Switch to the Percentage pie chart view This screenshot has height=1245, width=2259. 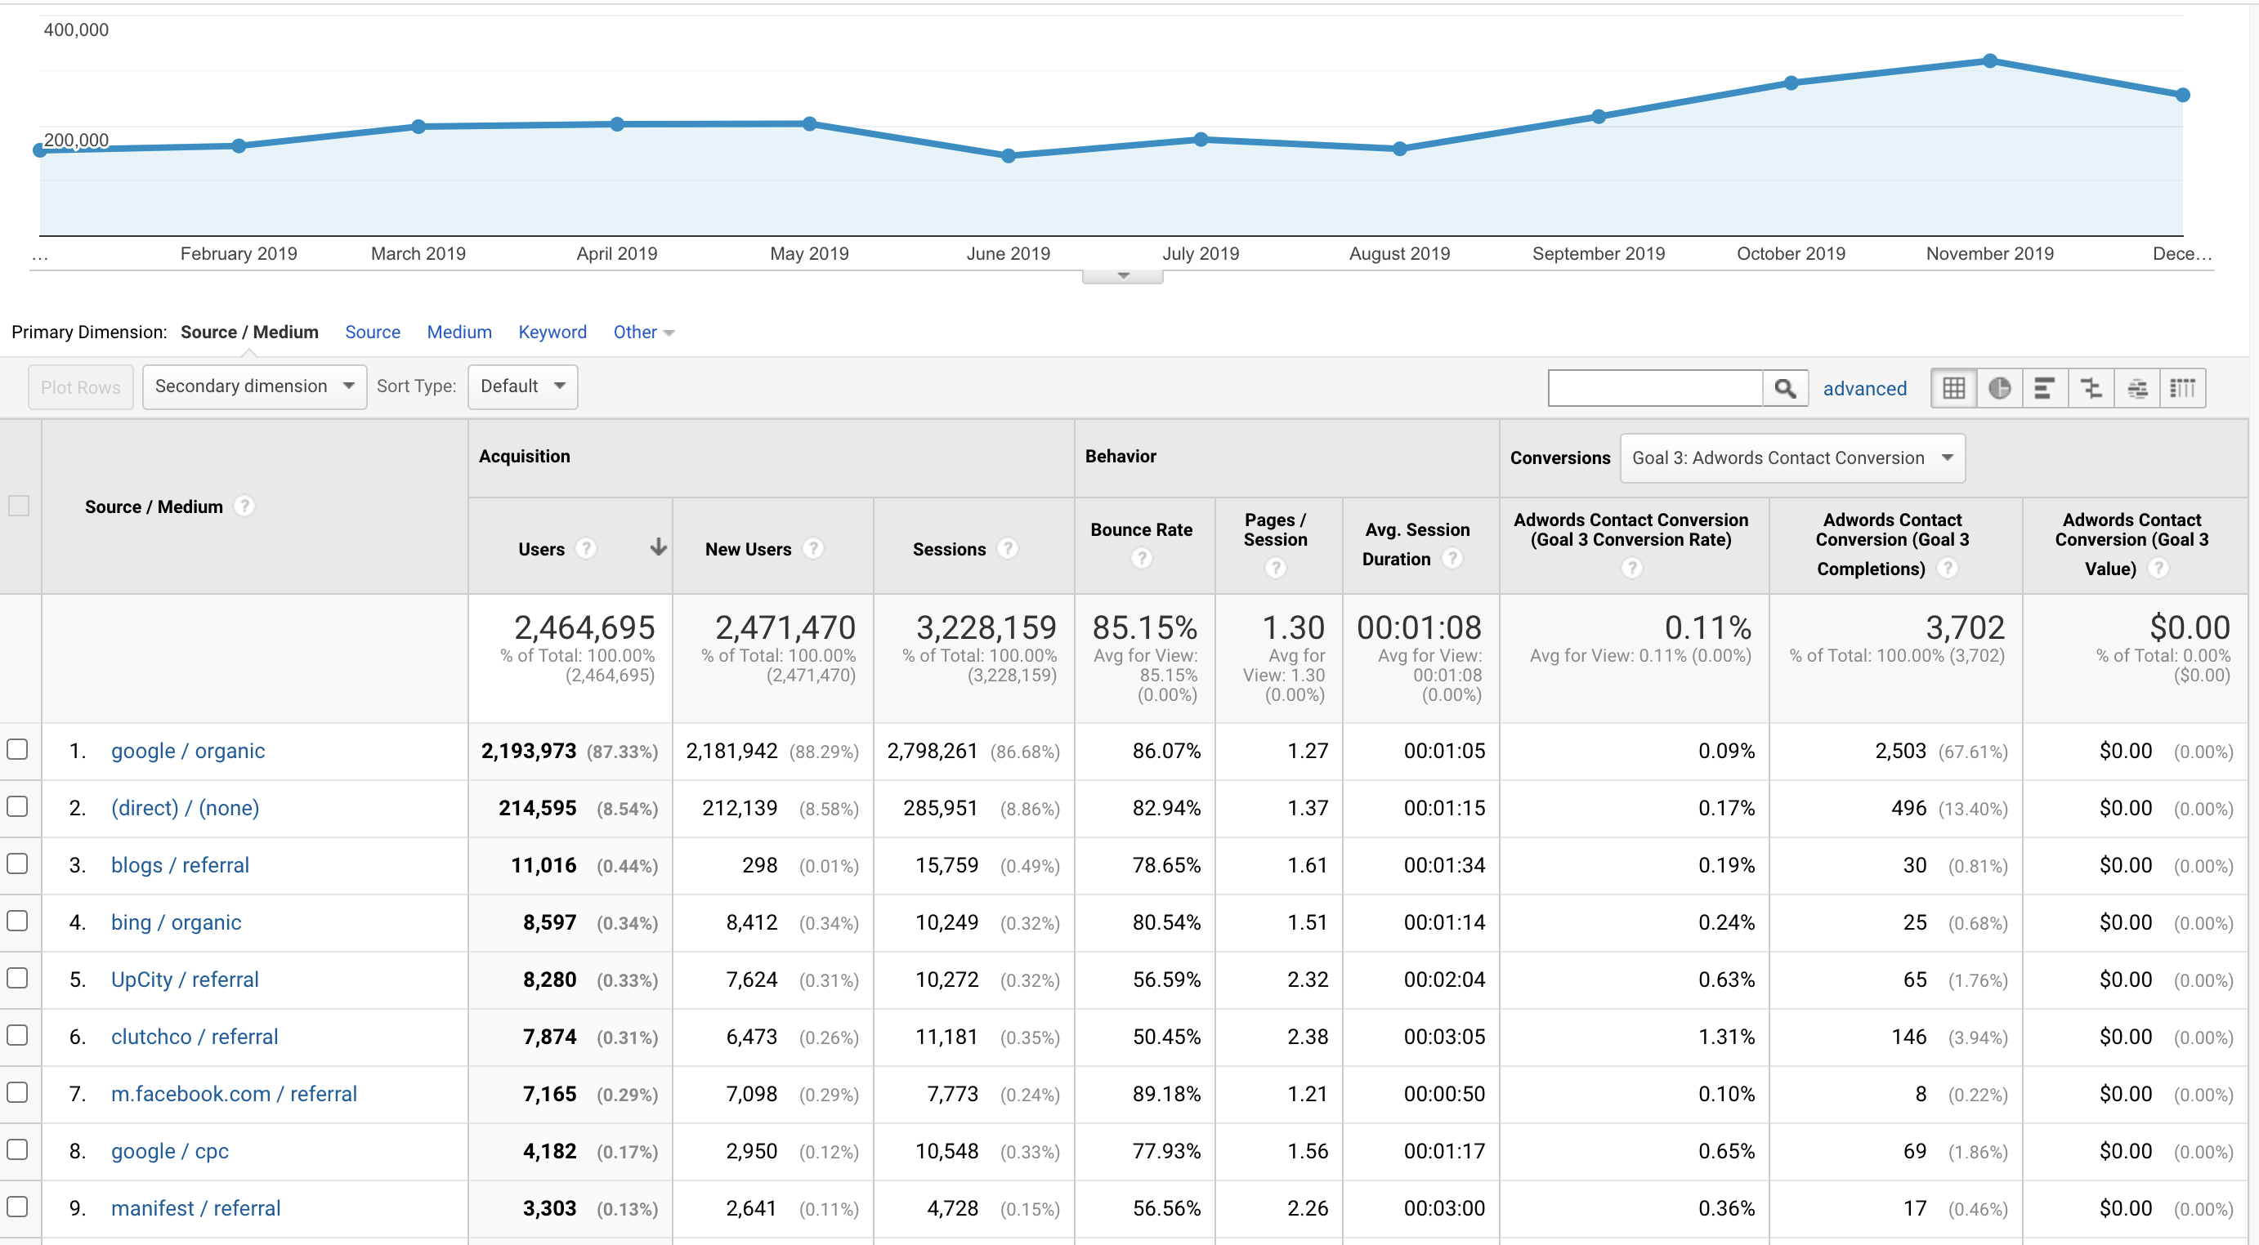(1998, 387)
